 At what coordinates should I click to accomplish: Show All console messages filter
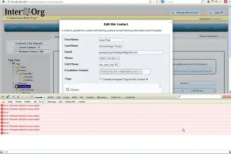point(35,102)
